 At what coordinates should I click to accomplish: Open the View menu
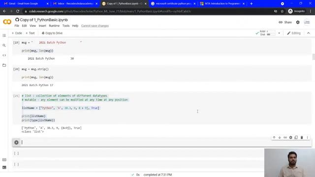tap(33, 26)
